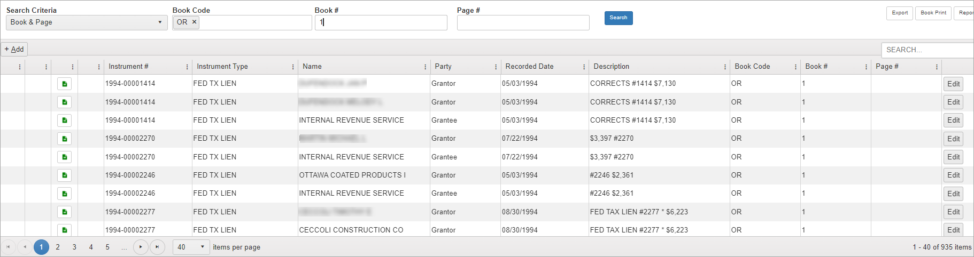
Task: Click the Export button
Action: pos(900,13)
